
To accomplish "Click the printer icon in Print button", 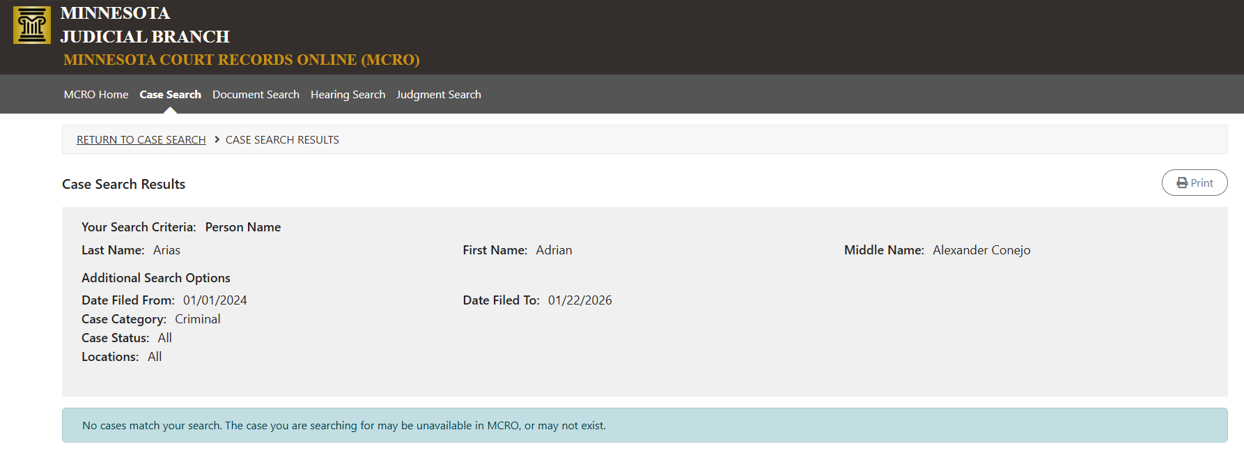I will tap(1182, 183).
